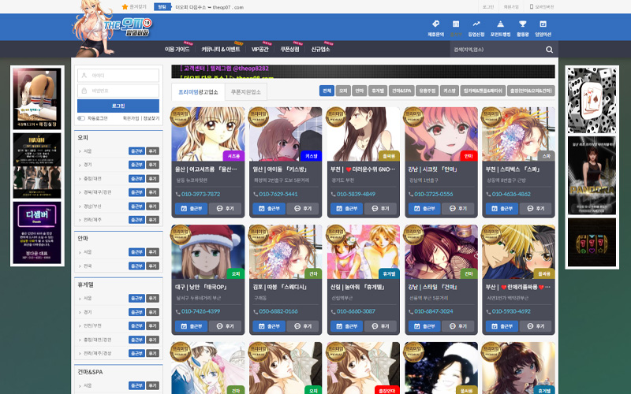This screenshot has width=631, height=394.
Task: Click 출근부 calendar icon on 울산 여고서츠룸 card
Action: click(x=184, y=209)
